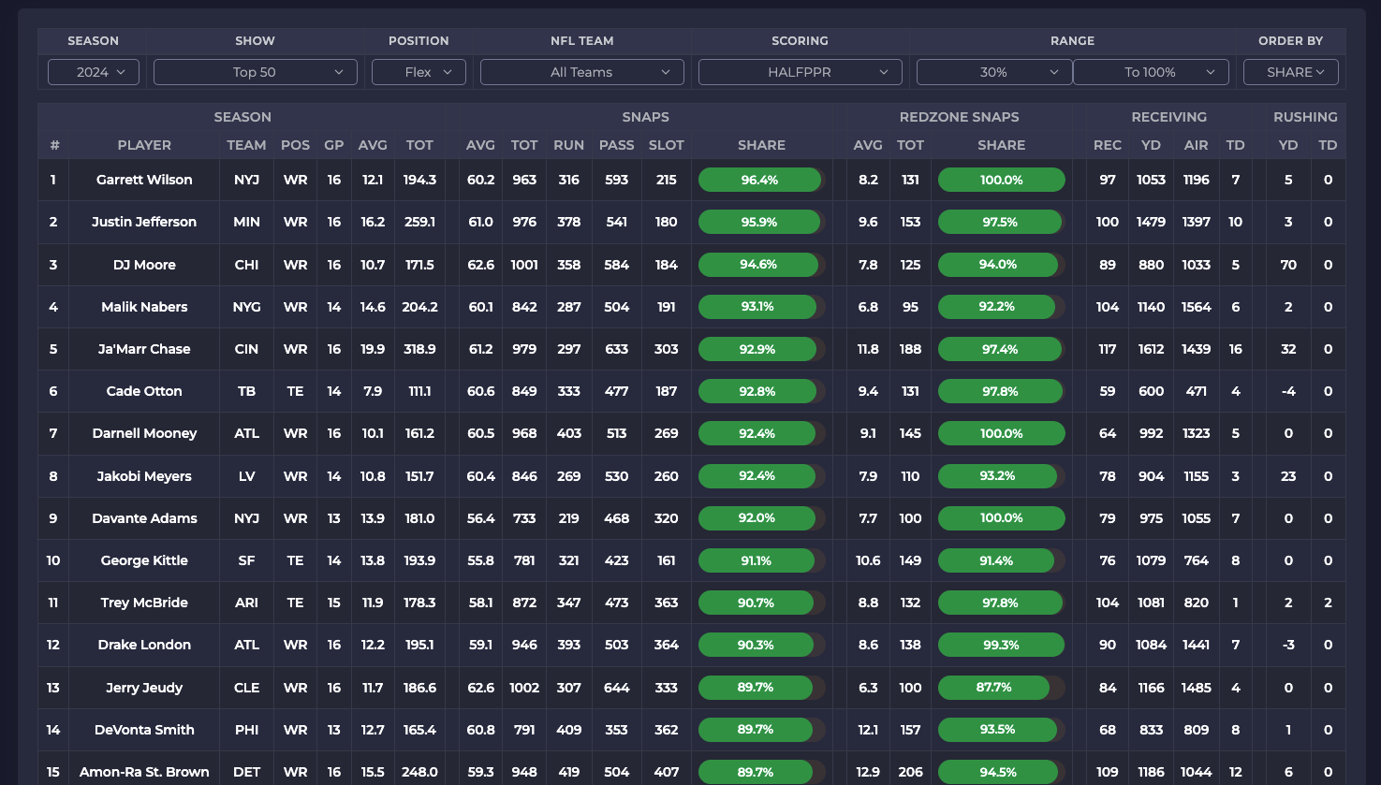Click Jerry Jeudy total snaps 1002
This screenshot has width=1381, height=785.
coord(524,688)
